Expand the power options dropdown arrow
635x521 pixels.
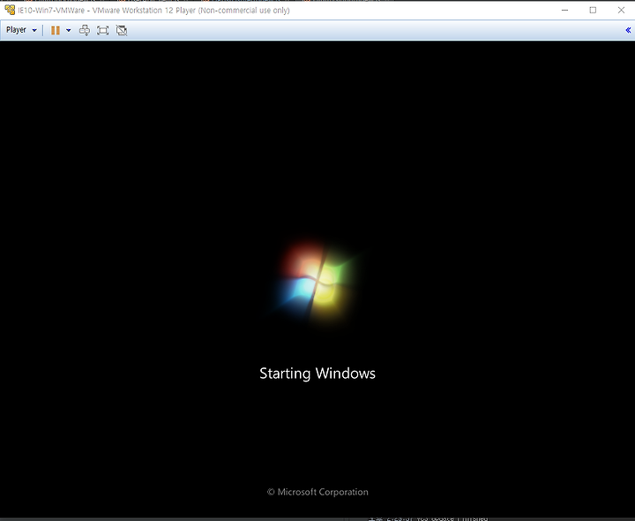pos(69,30)
